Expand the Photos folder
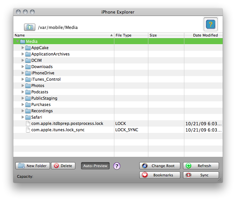The height and width of the screenshot is (201, 236). pyautogui.click(x=23, y=86)
